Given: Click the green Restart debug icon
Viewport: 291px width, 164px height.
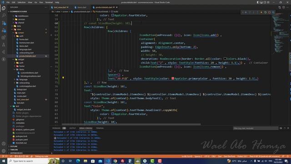Looking at the screenshot, I should [266, 12].
